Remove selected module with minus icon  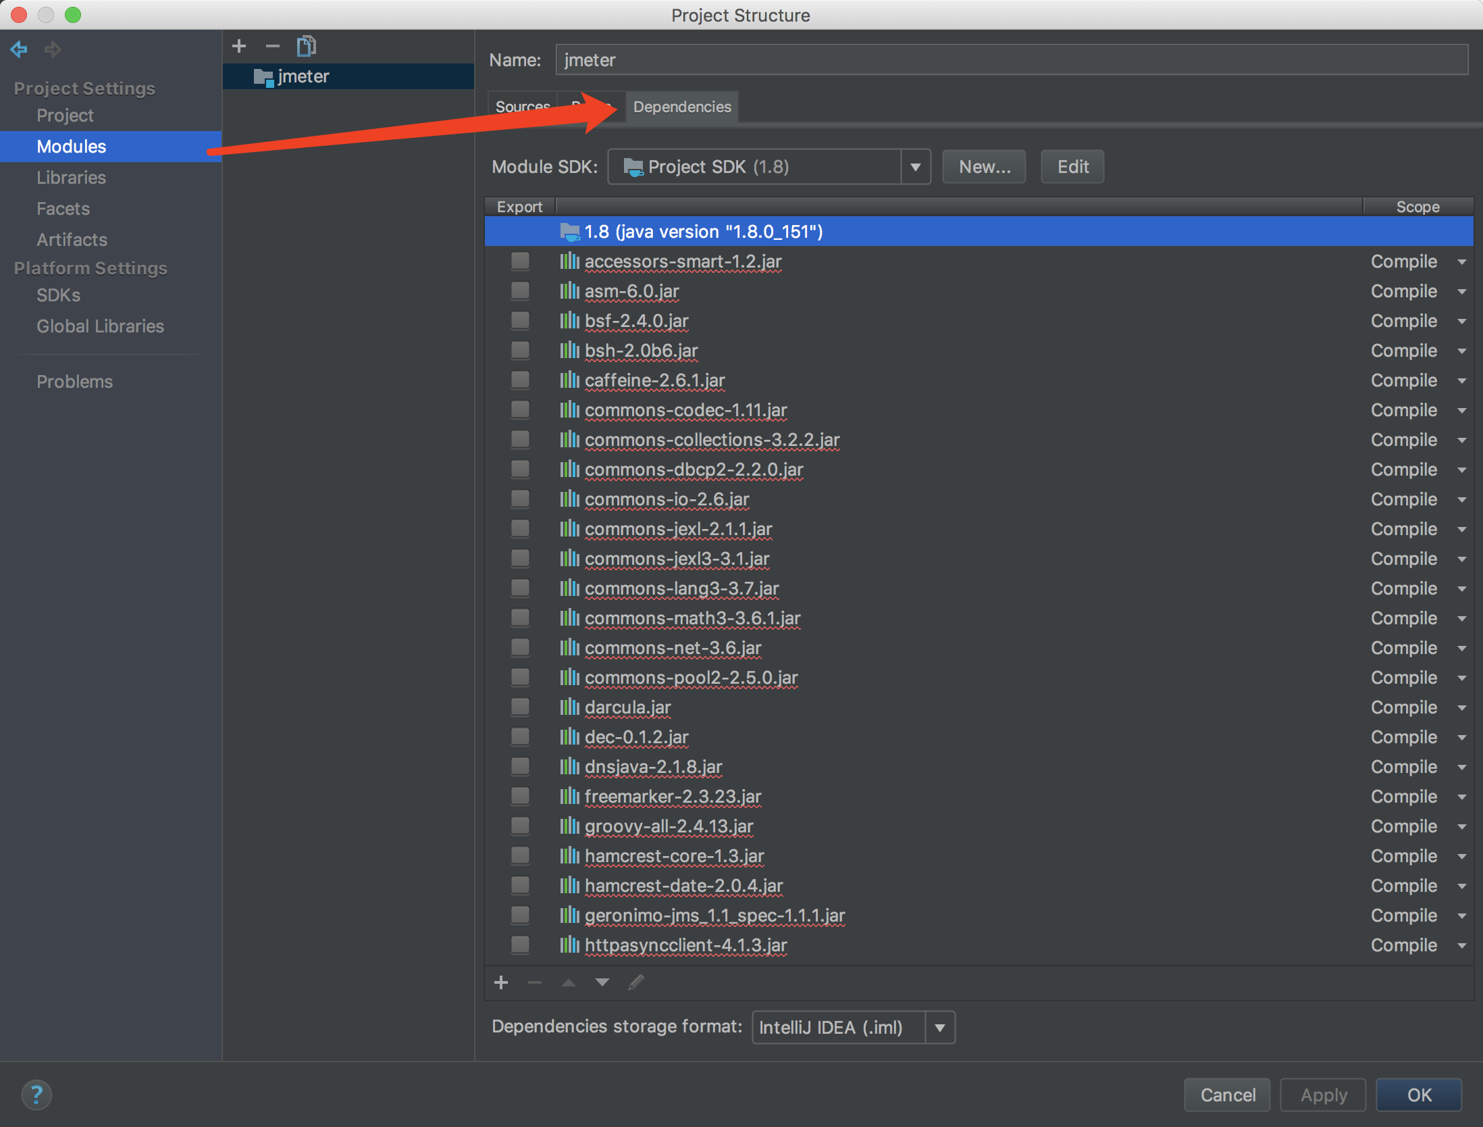tap(273, 46)
